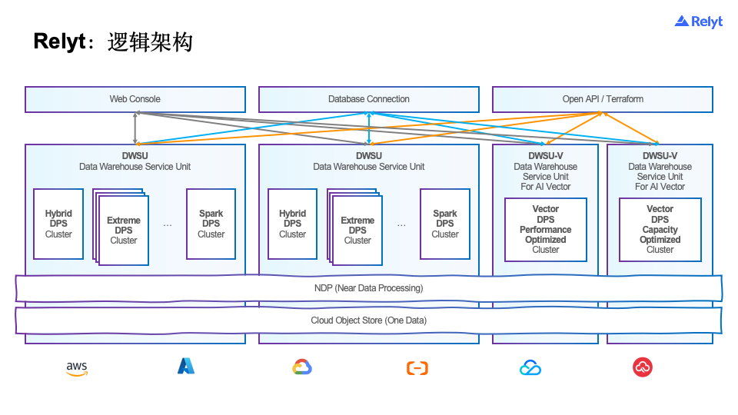
Task: Click the Microsoft Azure logo
Action: (186, 366)
